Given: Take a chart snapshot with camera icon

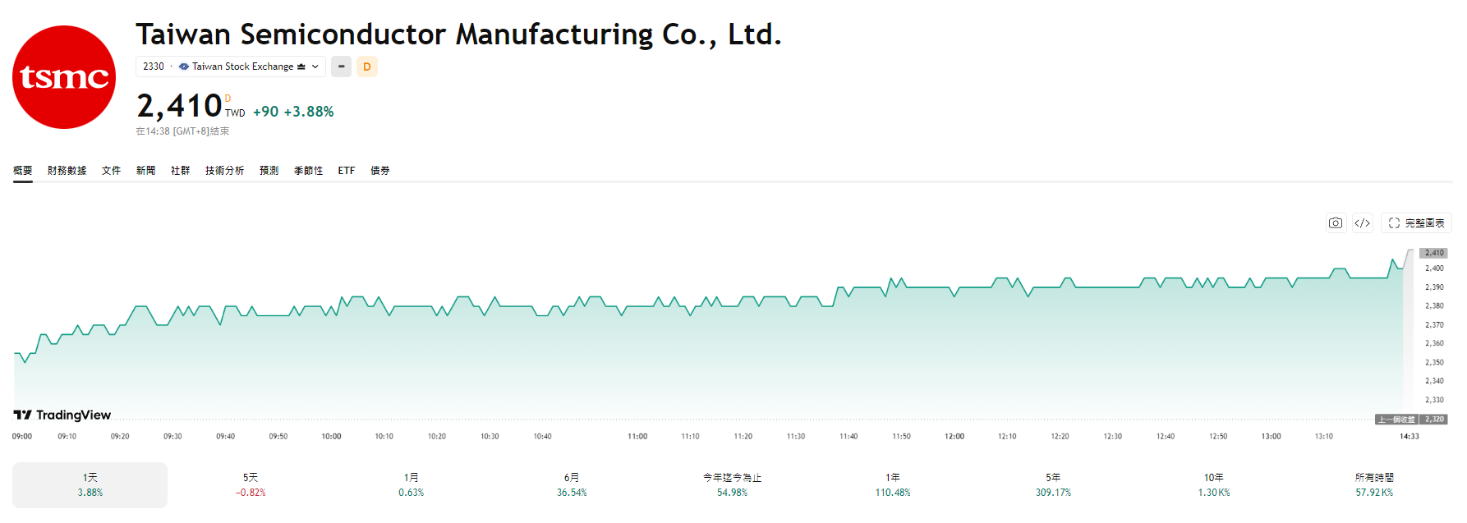Looking at the screenshot, I should coord(1336,223).
